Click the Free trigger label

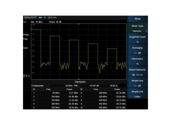tap(25, 39)
